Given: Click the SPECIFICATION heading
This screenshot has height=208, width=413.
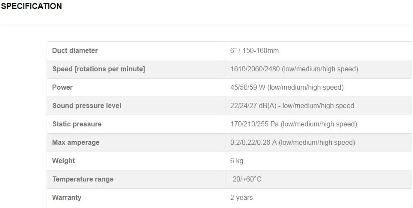Looking at the screenshot, I should coord(31,6).
